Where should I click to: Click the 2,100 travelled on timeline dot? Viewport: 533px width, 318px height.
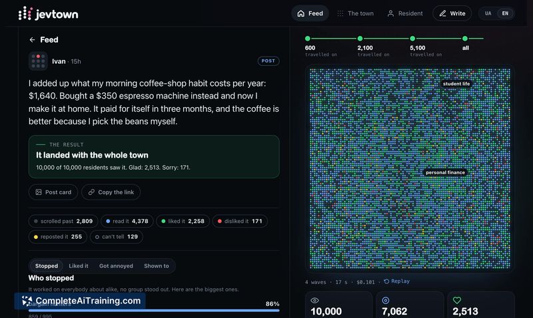pos(360,39)
